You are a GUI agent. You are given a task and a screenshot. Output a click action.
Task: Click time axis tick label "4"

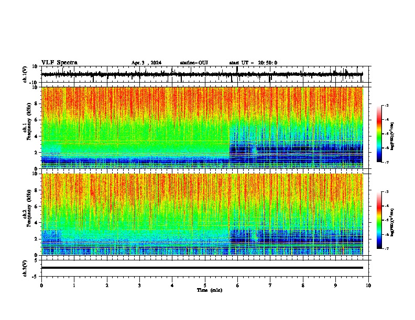172,285
